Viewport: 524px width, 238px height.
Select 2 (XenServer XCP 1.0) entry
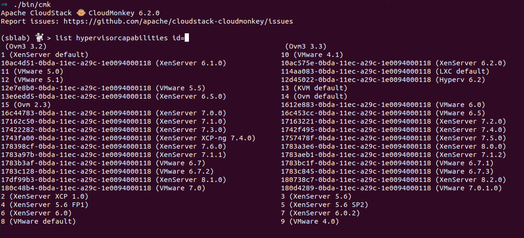[45, 196]
